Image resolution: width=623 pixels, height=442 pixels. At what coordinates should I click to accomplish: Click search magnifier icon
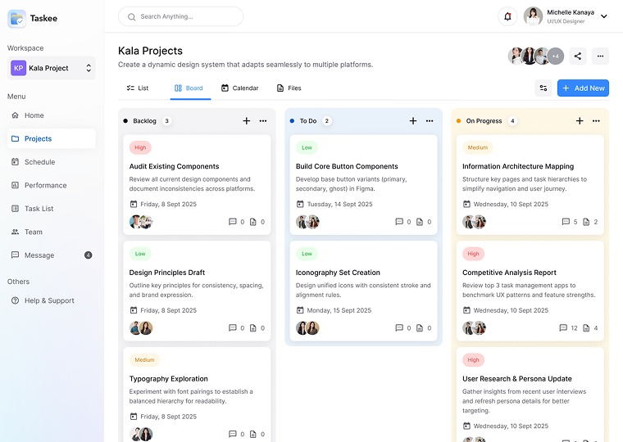coord(131,16)
